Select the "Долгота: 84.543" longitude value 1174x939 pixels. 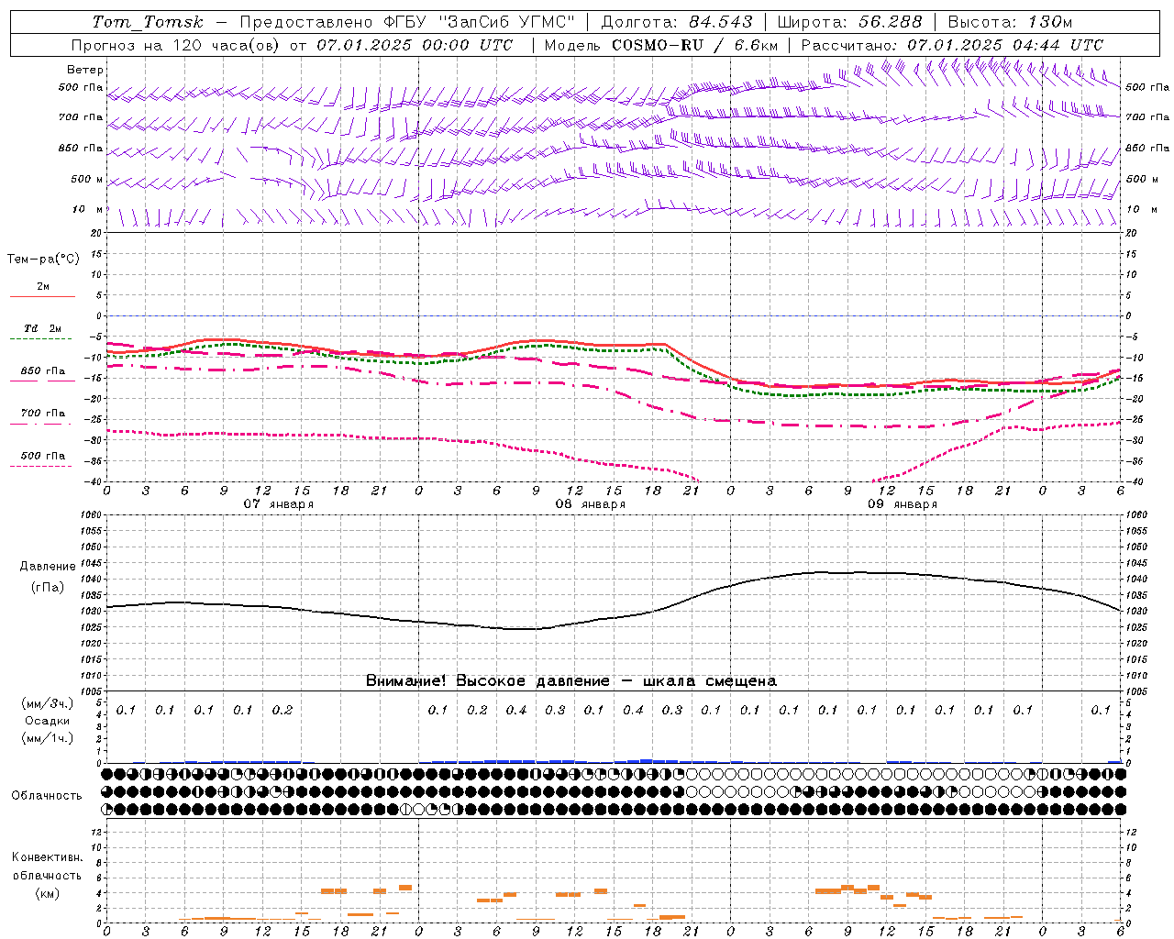(x=677, y=22)
